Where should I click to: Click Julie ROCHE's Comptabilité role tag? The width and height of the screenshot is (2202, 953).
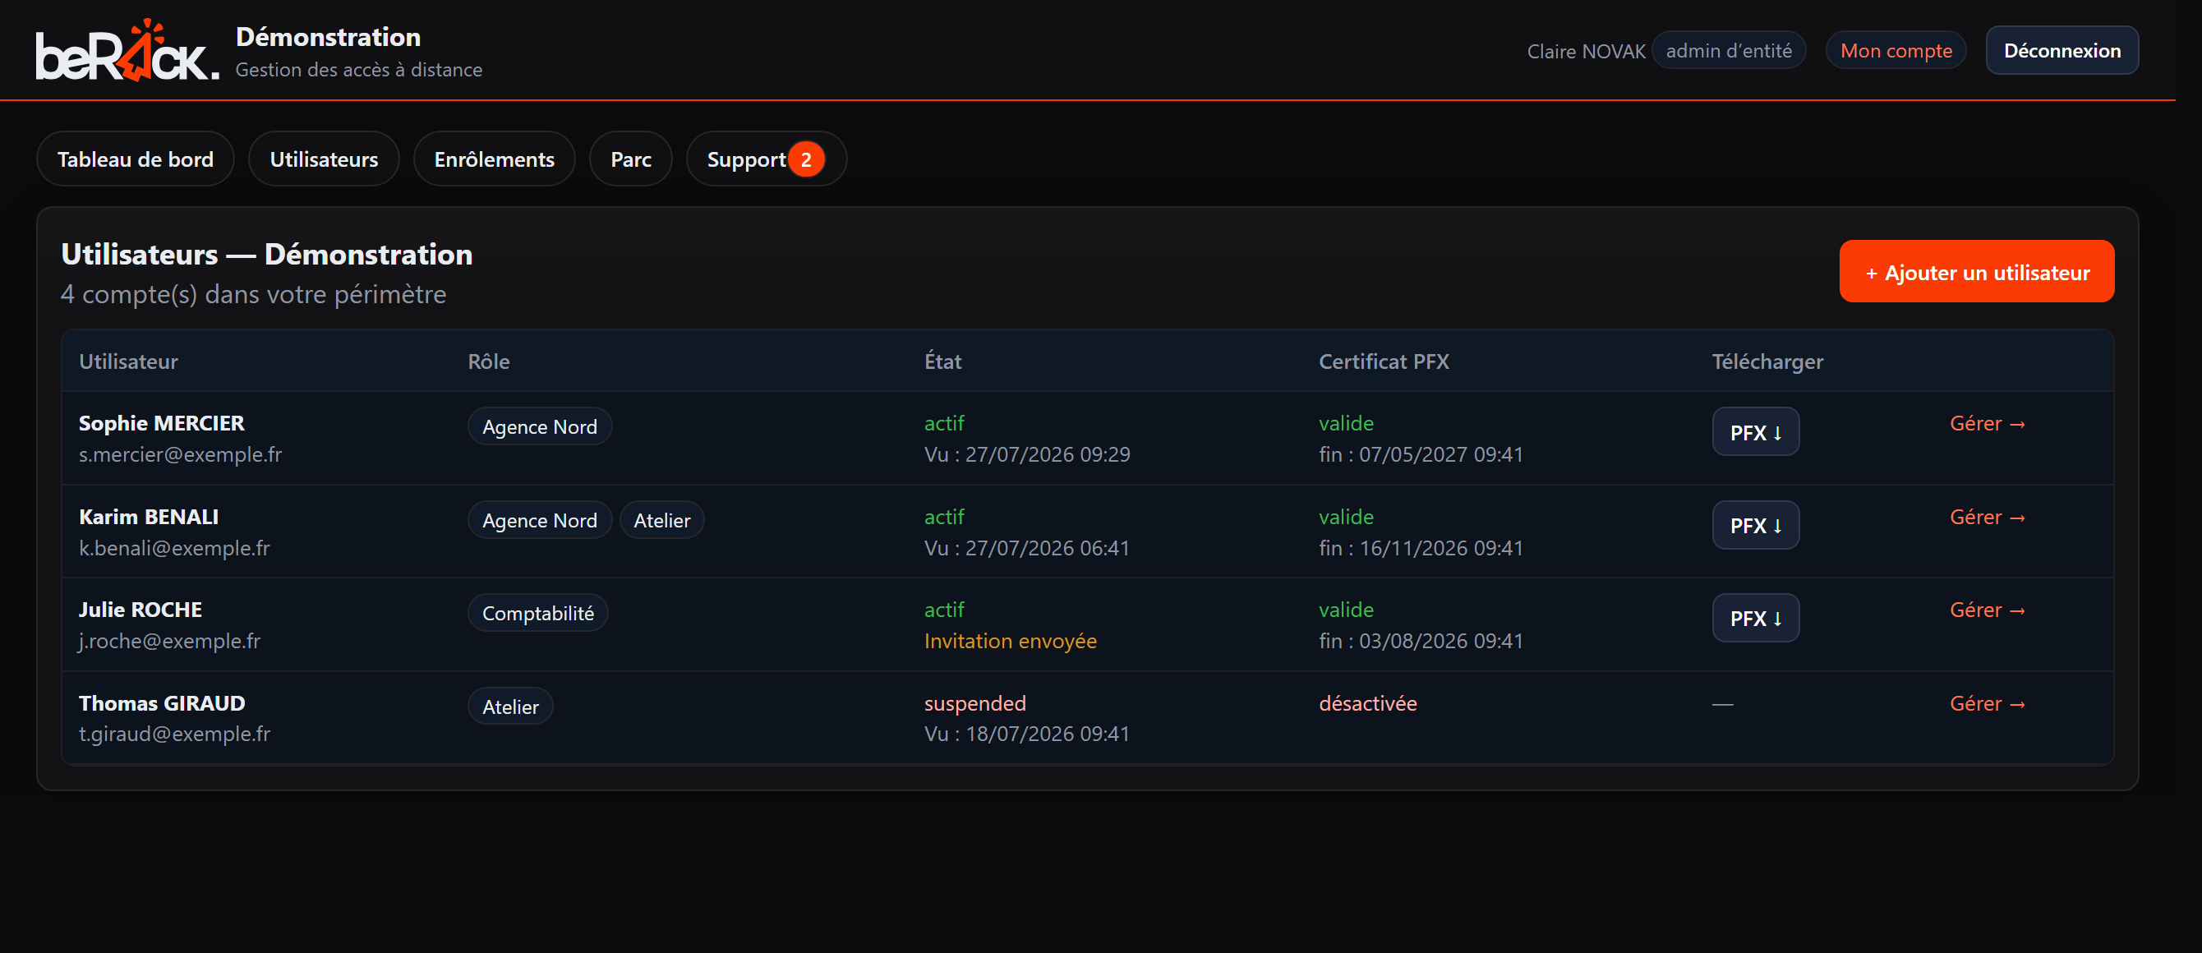[x=537, y=613]
